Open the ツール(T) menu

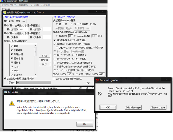coord(35,5)
